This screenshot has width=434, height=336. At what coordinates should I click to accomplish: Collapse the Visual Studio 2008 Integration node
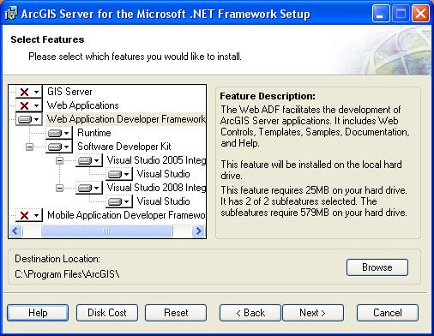[x=59, y=188]
